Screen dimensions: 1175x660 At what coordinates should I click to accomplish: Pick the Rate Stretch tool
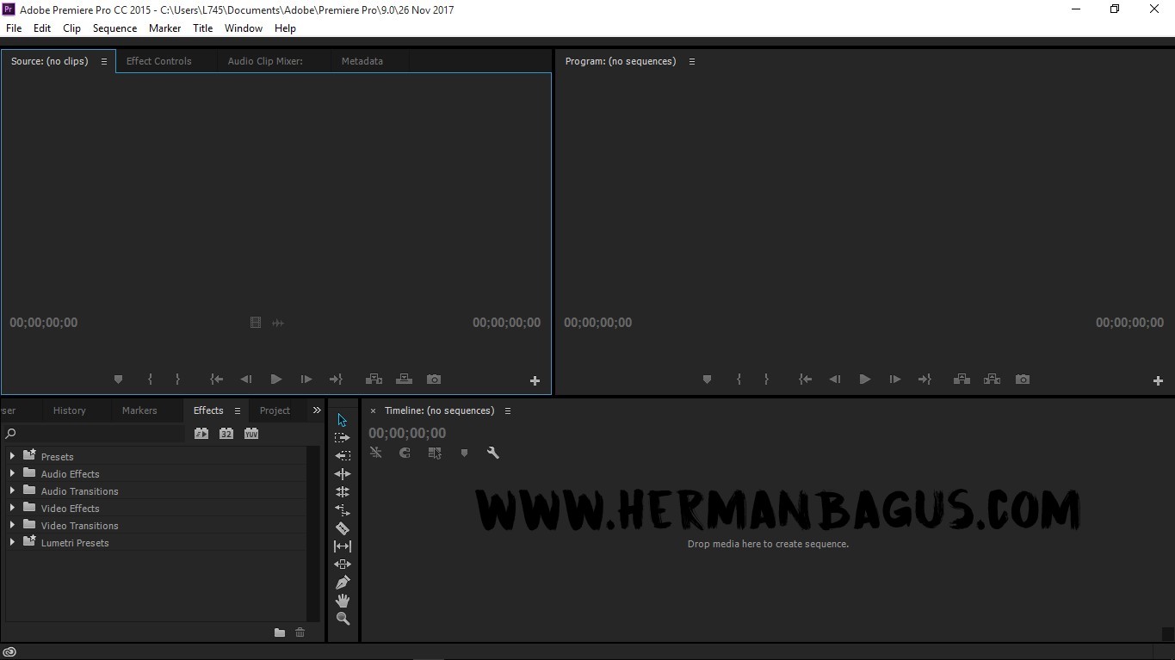(342, 510)
